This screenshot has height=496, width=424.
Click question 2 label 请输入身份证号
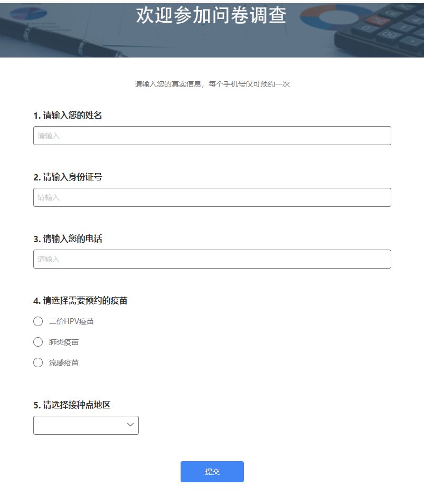(68, 177)
